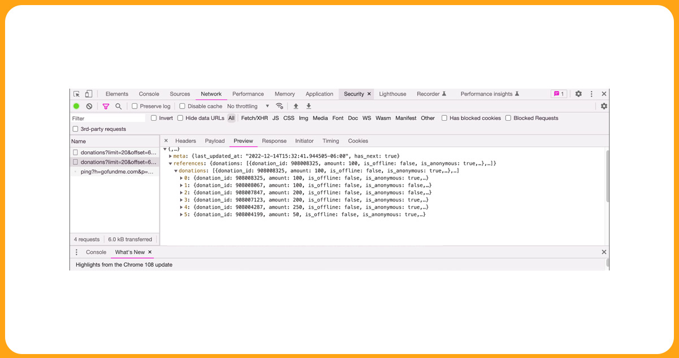Enable the Invert filter checkbox
This screenshot has width=679, height=358.
coord(153,118)
